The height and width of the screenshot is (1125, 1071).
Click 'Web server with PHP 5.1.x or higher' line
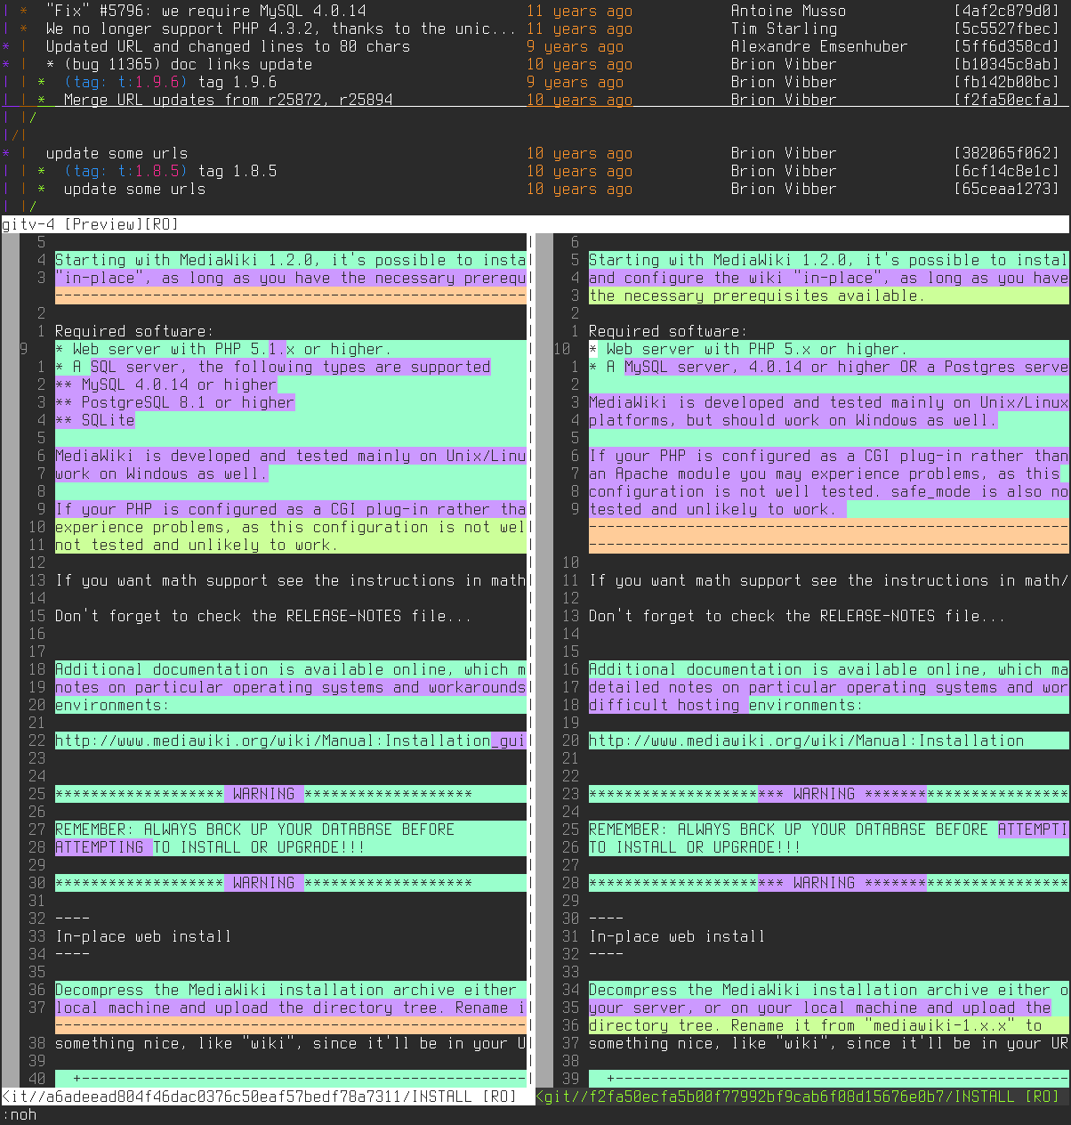222,349
